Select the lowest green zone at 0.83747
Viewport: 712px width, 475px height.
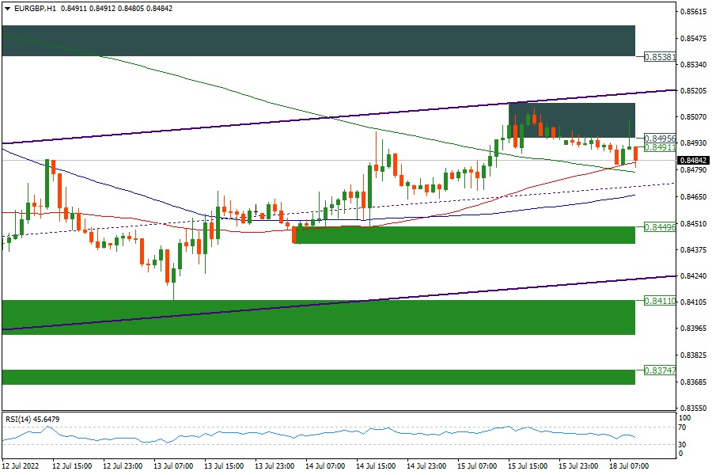318,377
